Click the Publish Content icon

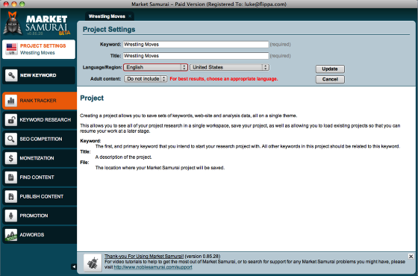point(11,196)
